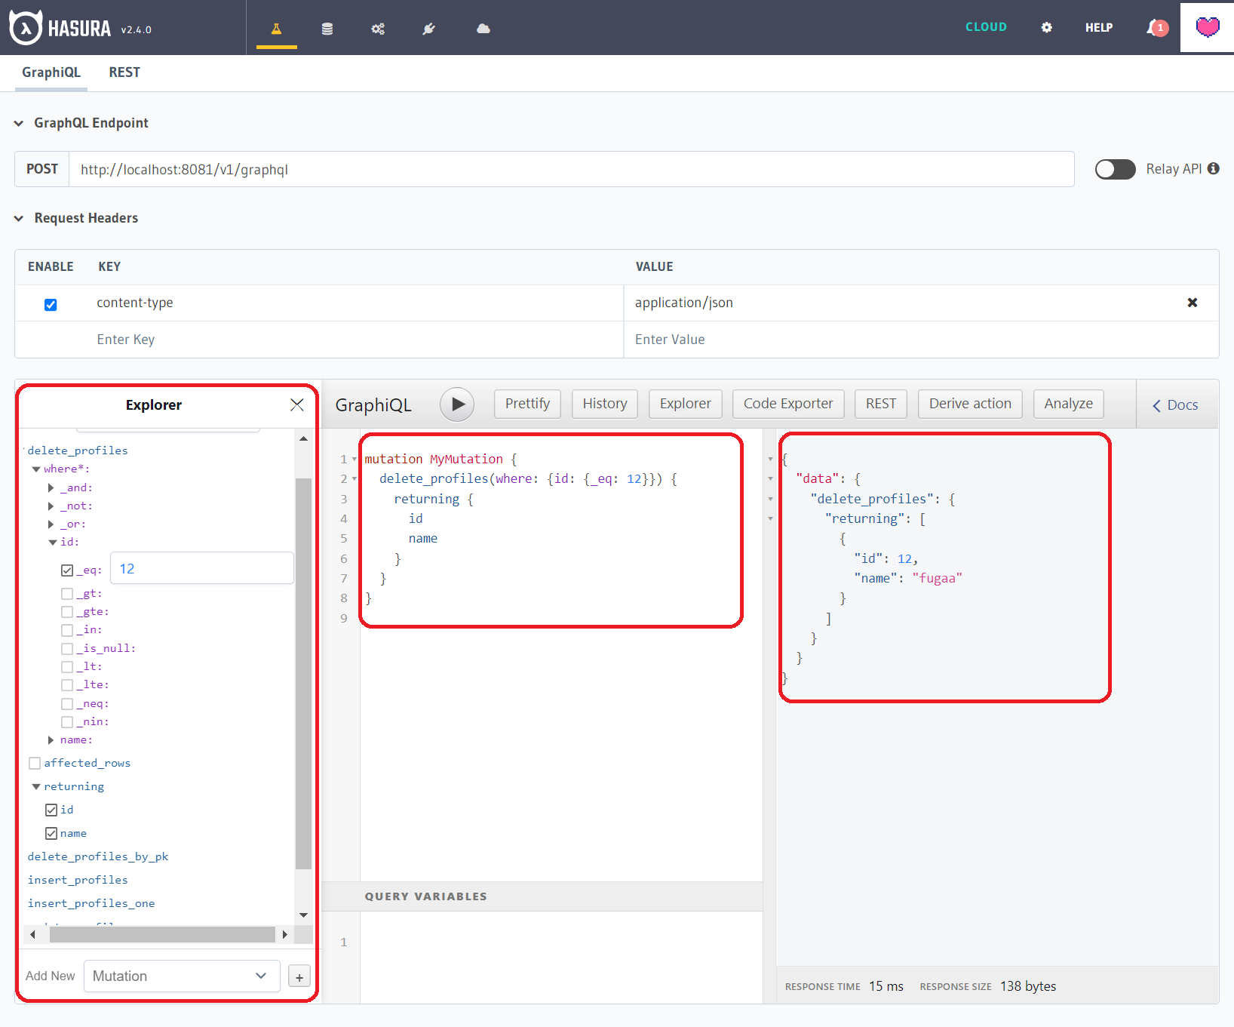Select insert_profiles in Explorer
The width and height of the screenshot is (1234, 1027).
click(78, 881)
